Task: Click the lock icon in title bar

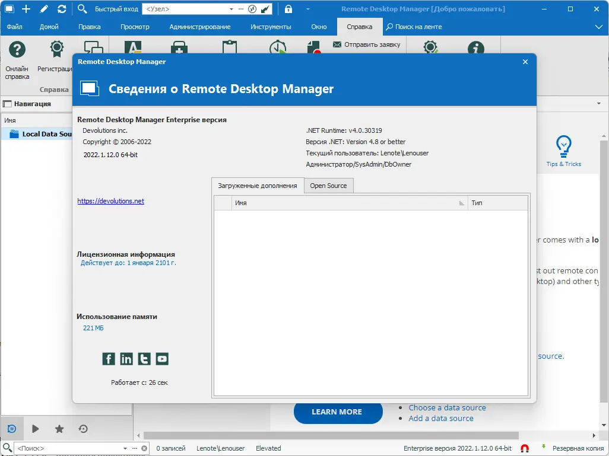Action: pos(288,9)
